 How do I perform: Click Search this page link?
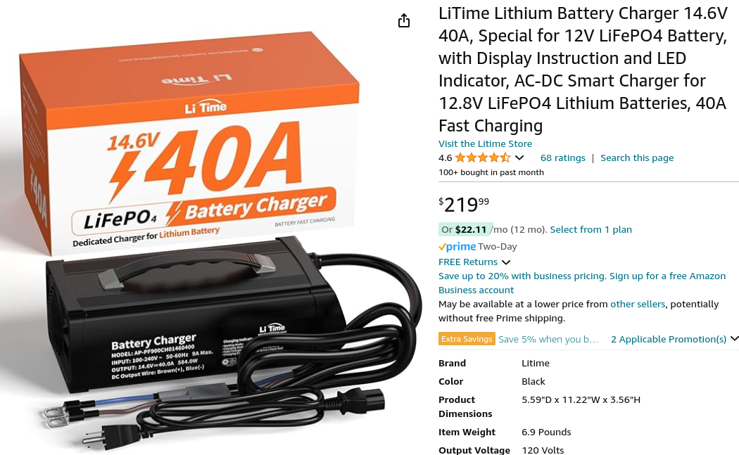pyautogui.click(x=637, y=158)
